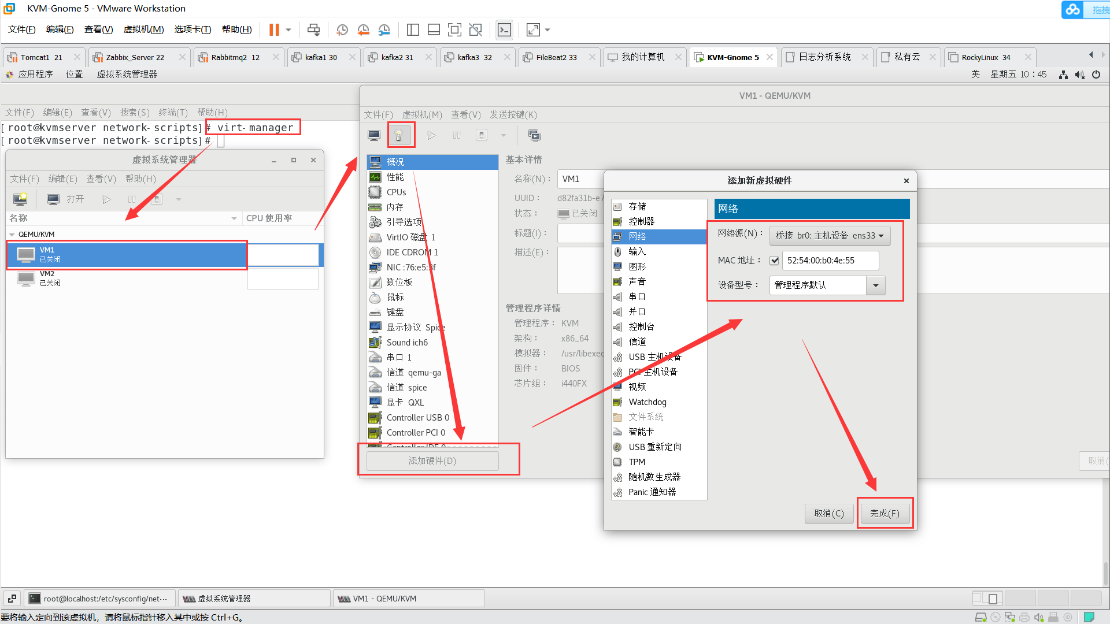1110x624 pixels.
Task: Click the create new virtual machine icon
Action: pyautogui.click(x=20, y=199)
